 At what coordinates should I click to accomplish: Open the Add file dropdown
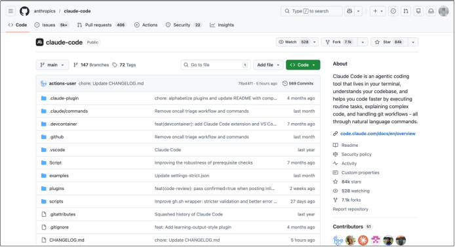click(268, 65)
